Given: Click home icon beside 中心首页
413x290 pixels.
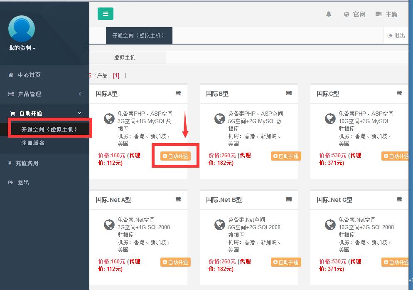Looking at the screenshot, I should [x=11, y=75].
